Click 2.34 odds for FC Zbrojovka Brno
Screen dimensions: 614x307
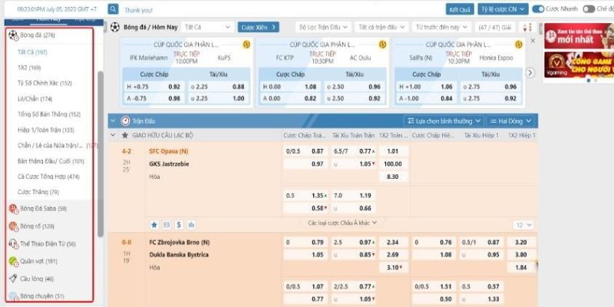pyautogui.click(x=393, y=243)
